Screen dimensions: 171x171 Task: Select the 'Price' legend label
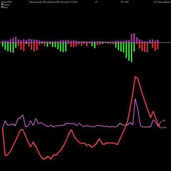[5, 8]
